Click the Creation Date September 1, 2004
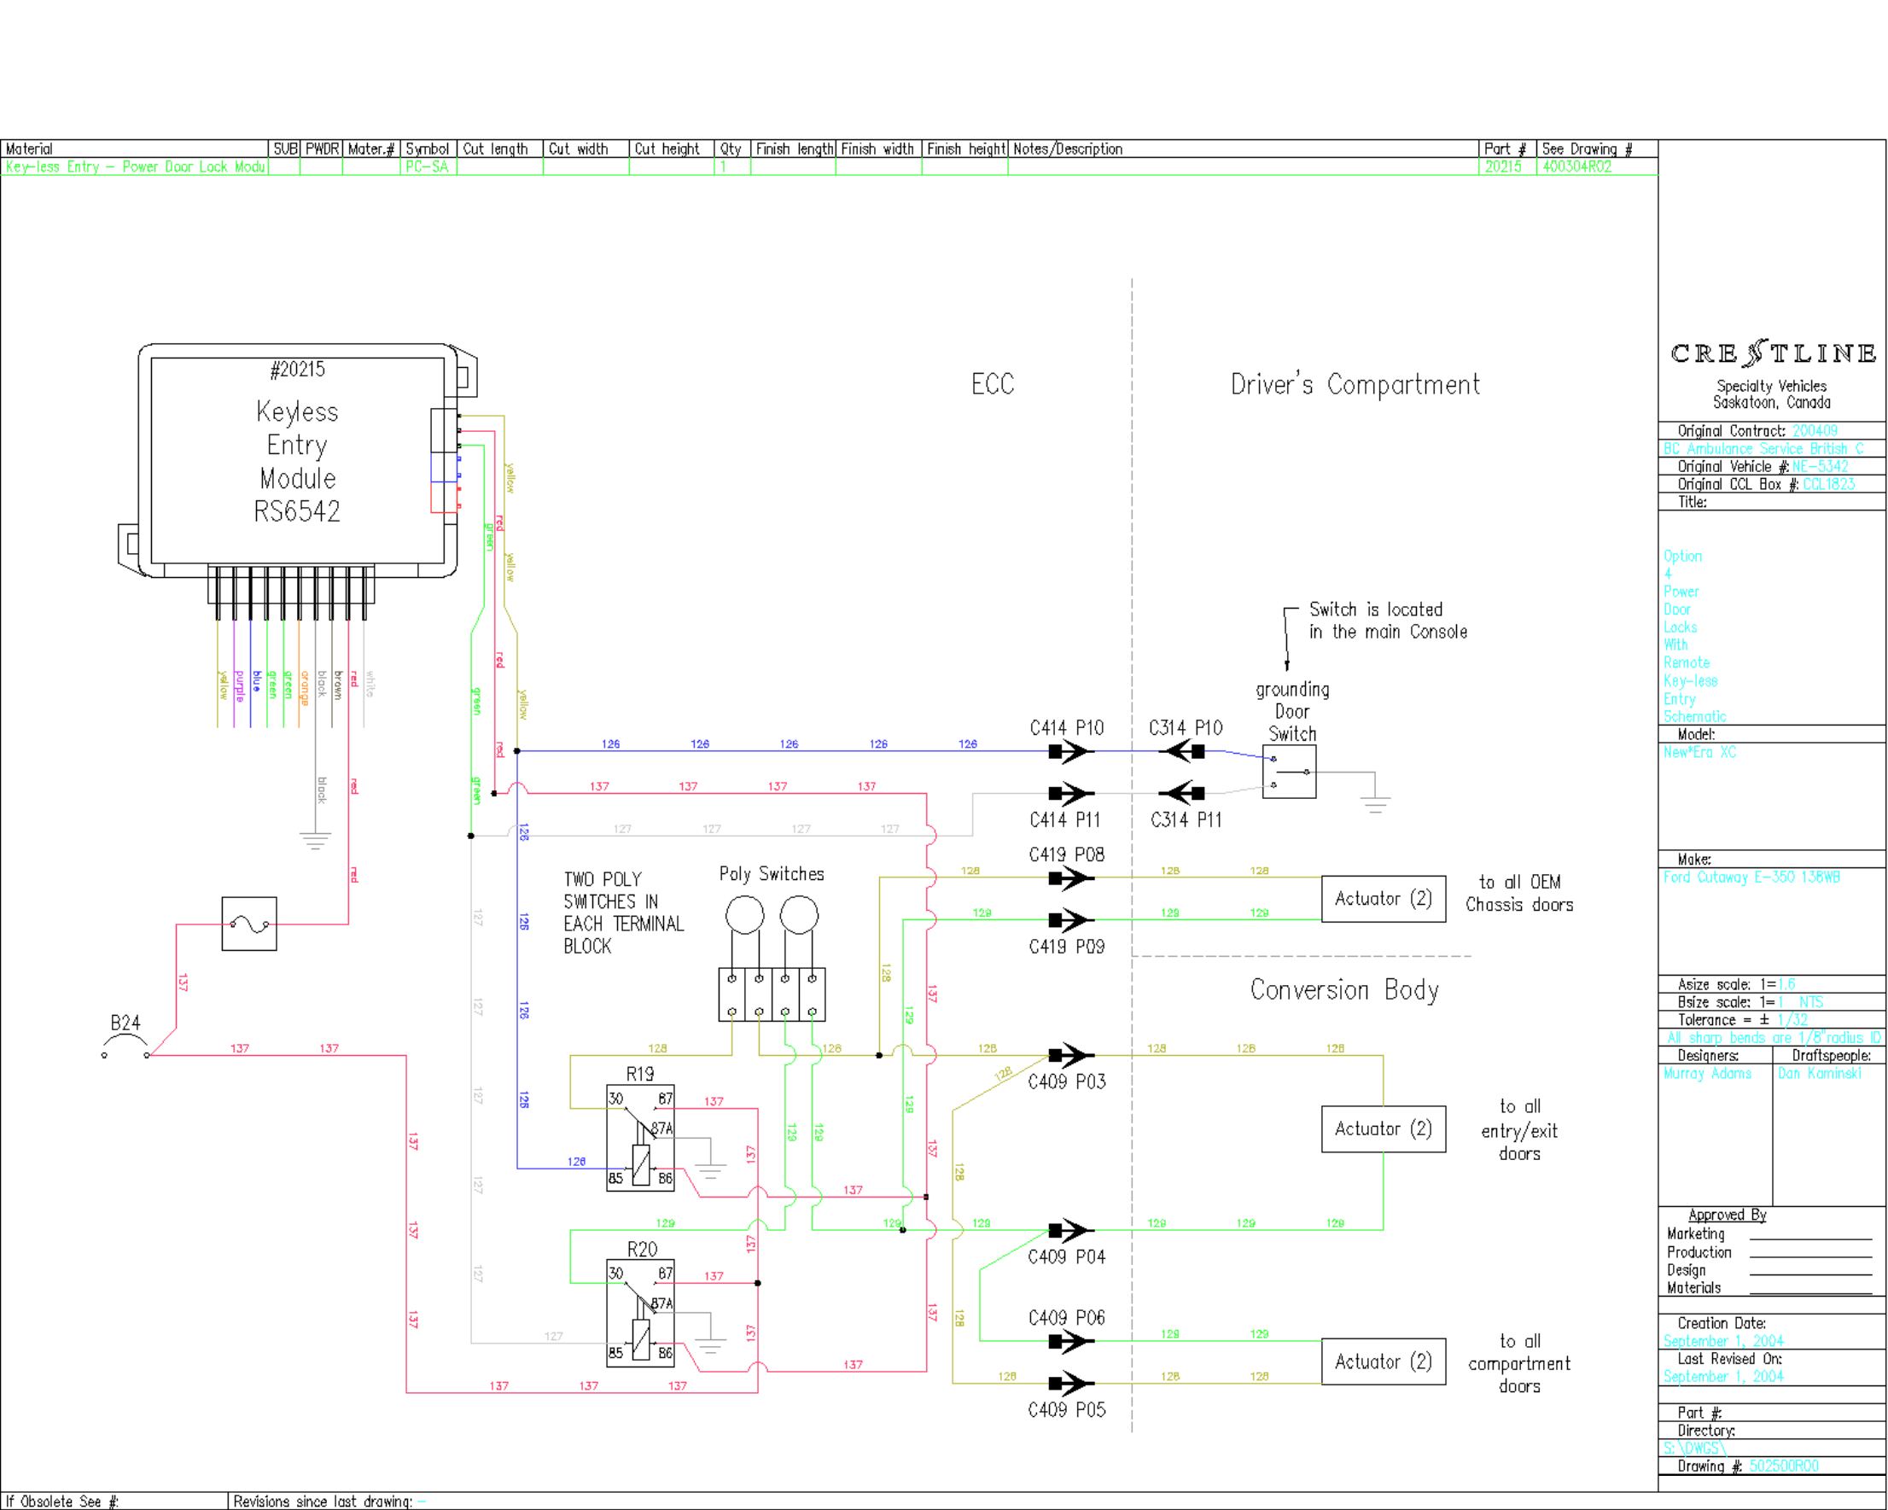The width and height of the screenshot is (1888, 1510). (x=1723, y=1341)
